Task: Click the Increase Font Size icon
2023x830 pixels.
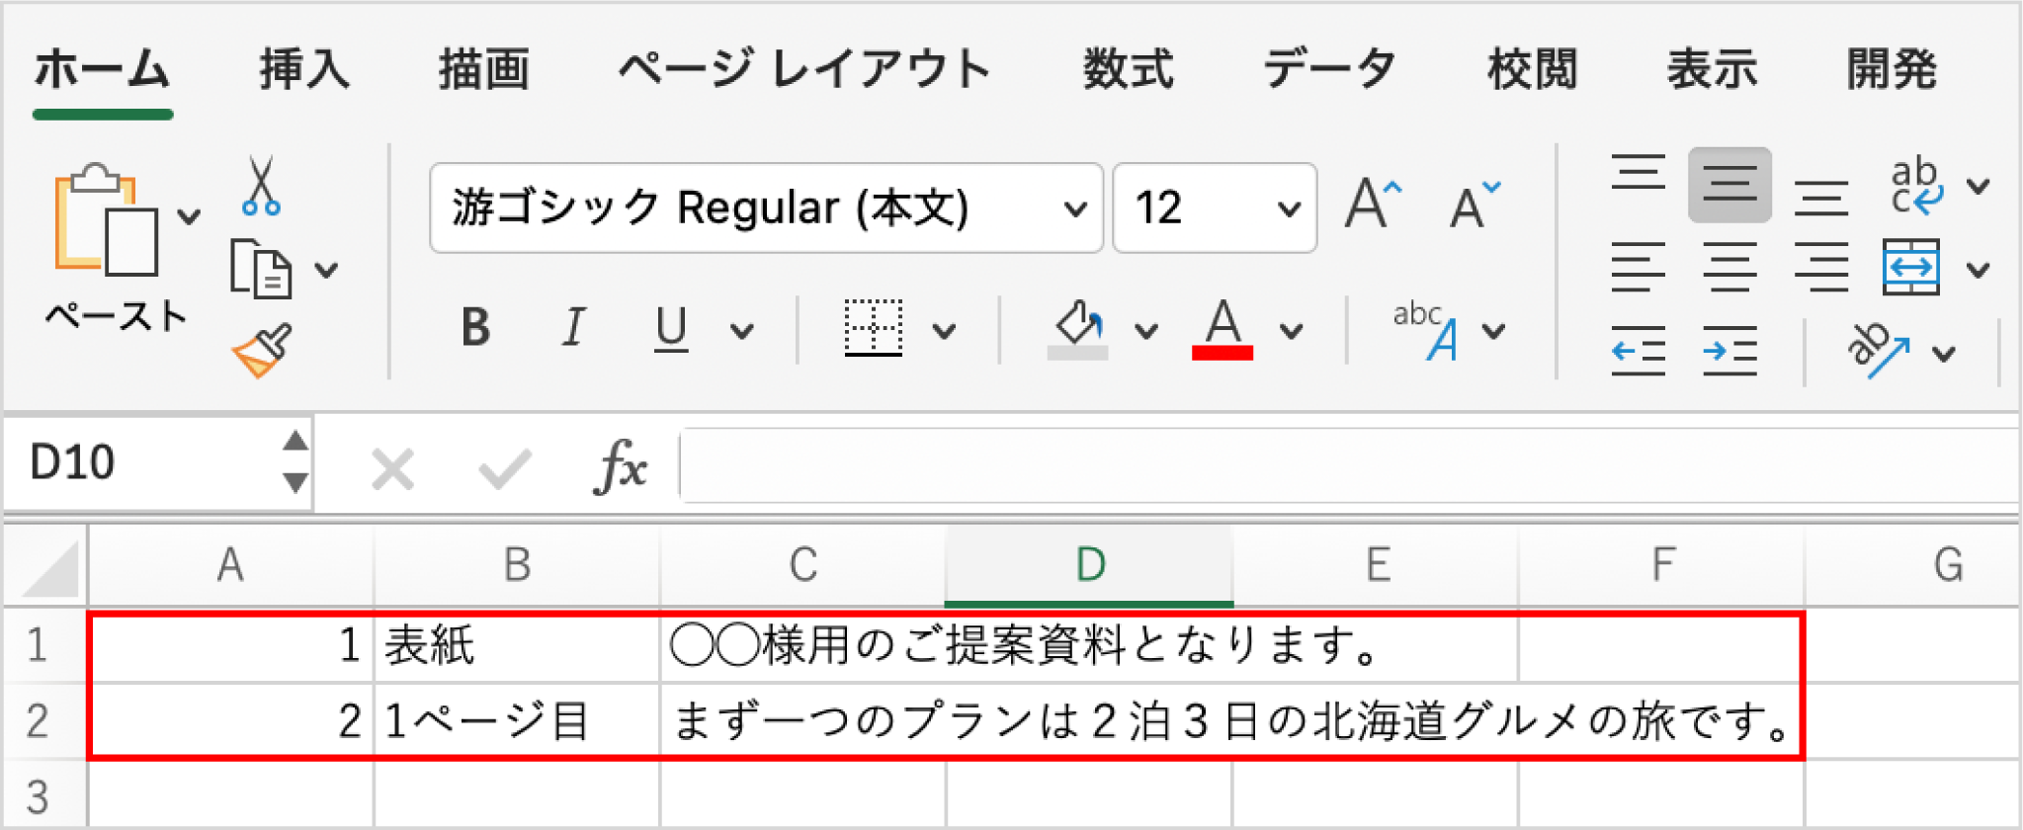Action: [1374, 204]
